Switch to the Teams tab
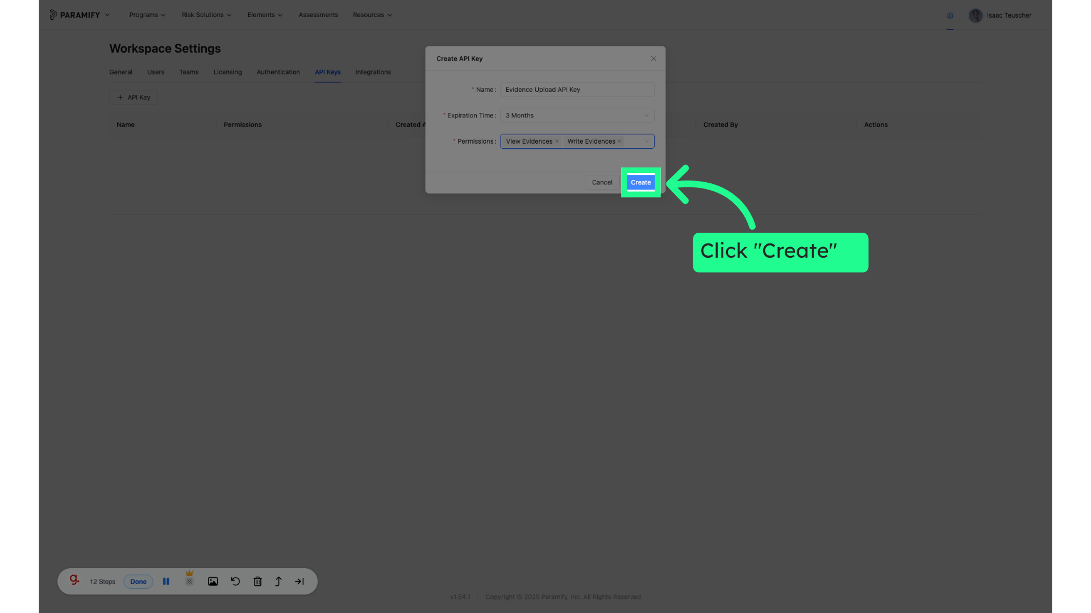 189,72
